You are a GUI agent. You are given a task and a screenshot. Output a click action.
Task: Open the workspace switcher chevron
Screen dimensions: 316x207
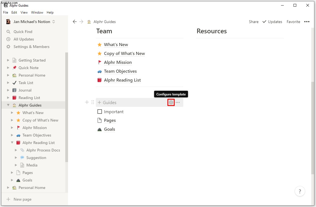[54, 22]
